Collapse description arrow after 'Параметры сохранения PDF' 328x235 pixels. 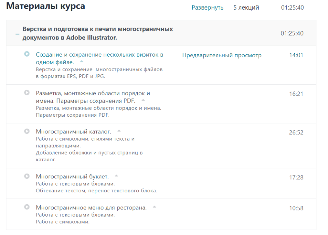click(143, 100)
